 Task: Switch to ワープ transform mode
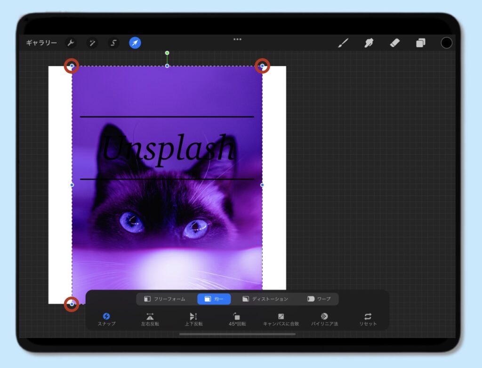tap(319, 299)
